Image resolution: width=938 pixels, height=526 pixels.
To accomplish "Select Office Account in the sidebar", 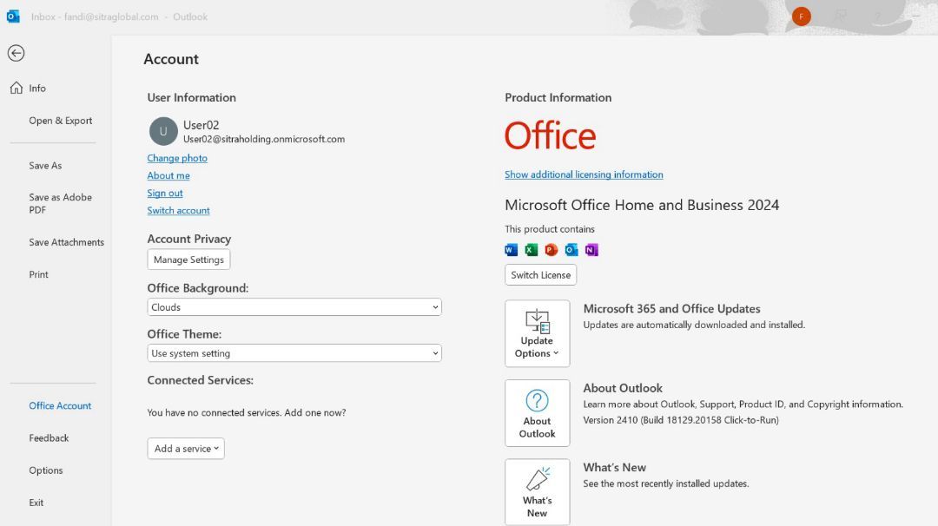I will pyautogui.click(x=61, y=406).
